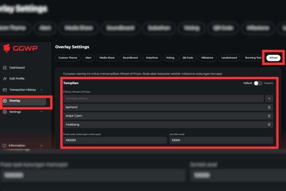Screen dimensions: 286x191
Task: Open the QR Code tab
Action: click(x=188, y=58)
